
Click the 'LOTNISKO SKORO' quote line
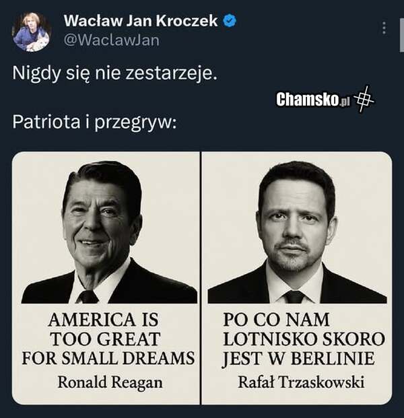(x=304, y=339)
